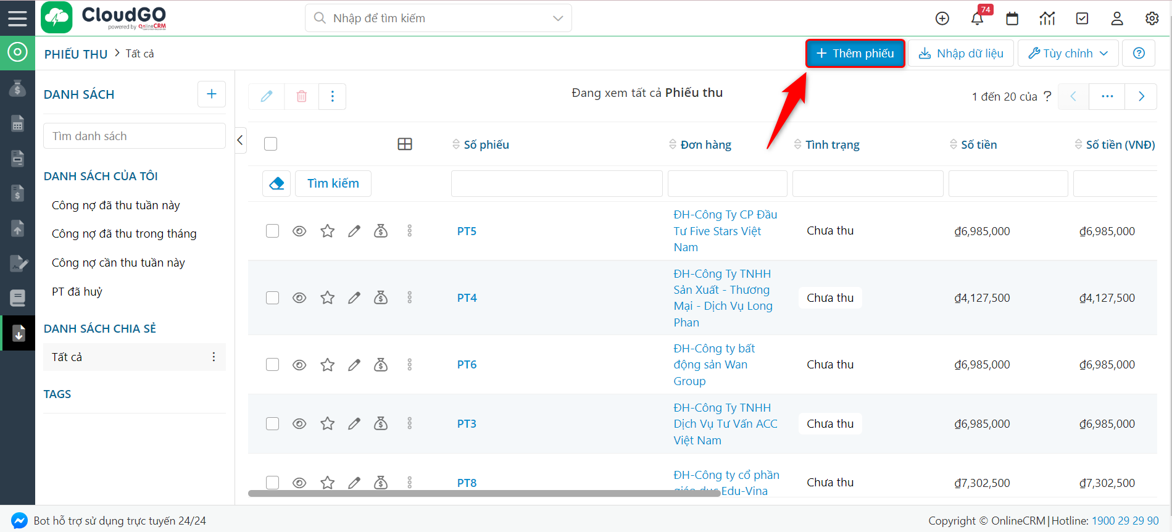Tick the select-all header checkbox

(x=270, y=144)
